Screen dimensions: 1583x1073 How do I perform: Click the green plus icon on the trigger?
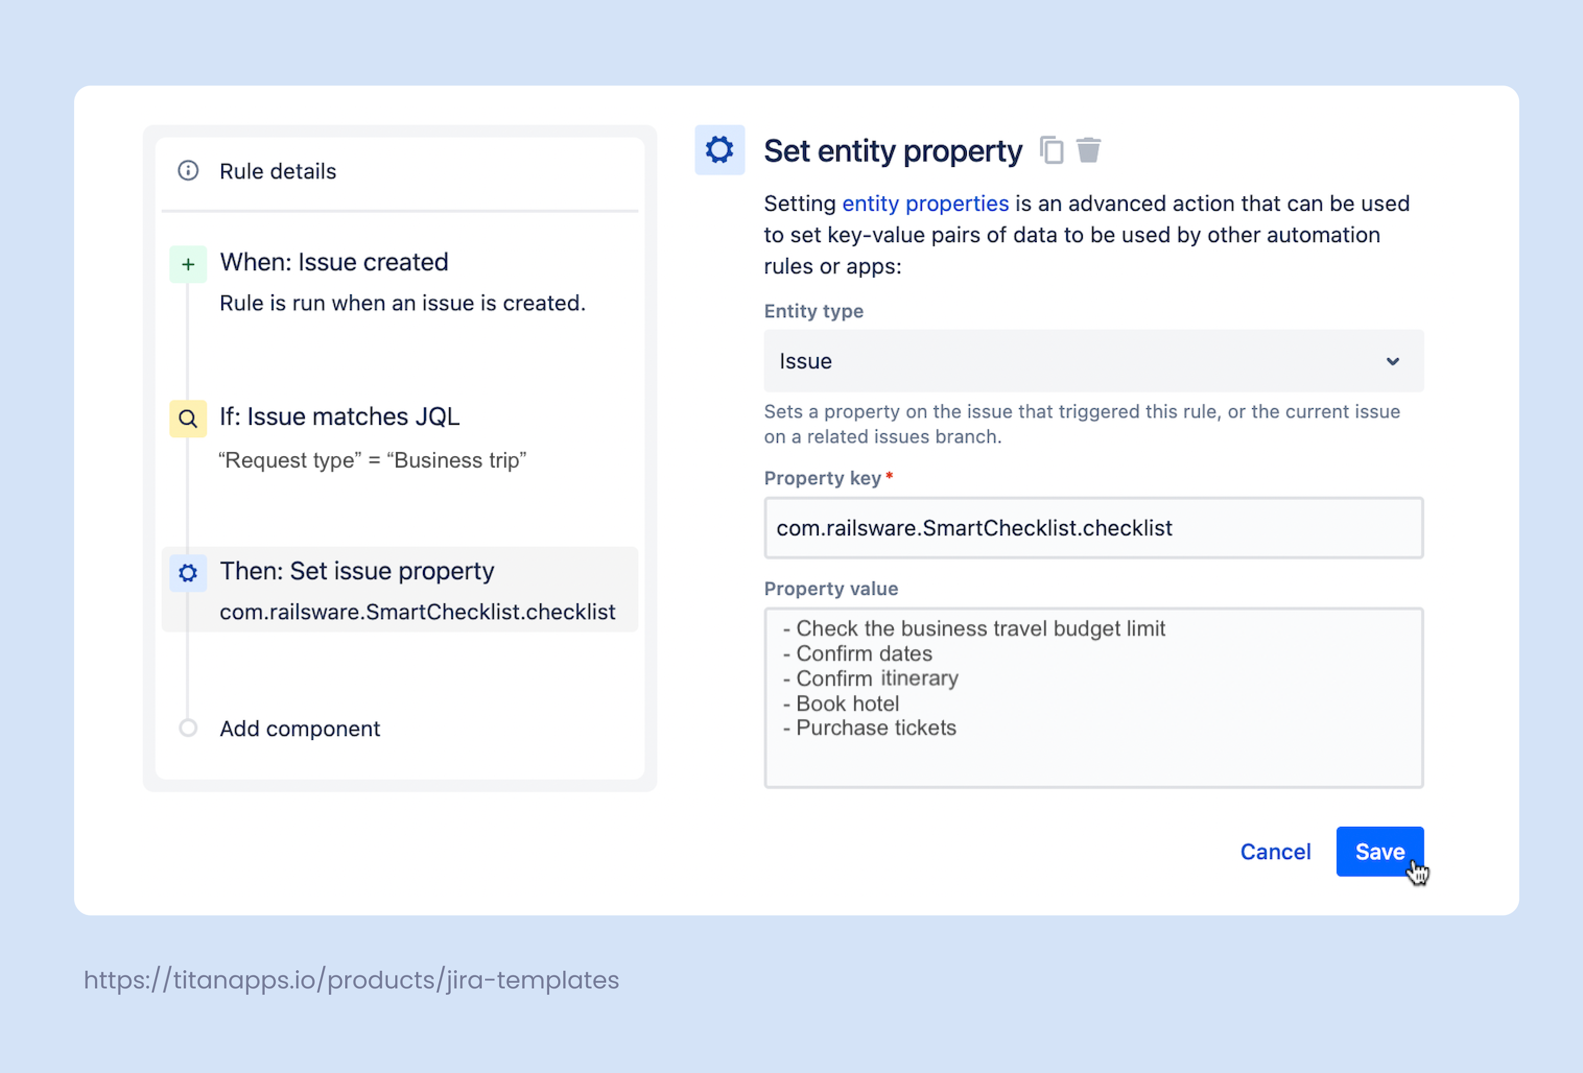click(x=187, y=264)
